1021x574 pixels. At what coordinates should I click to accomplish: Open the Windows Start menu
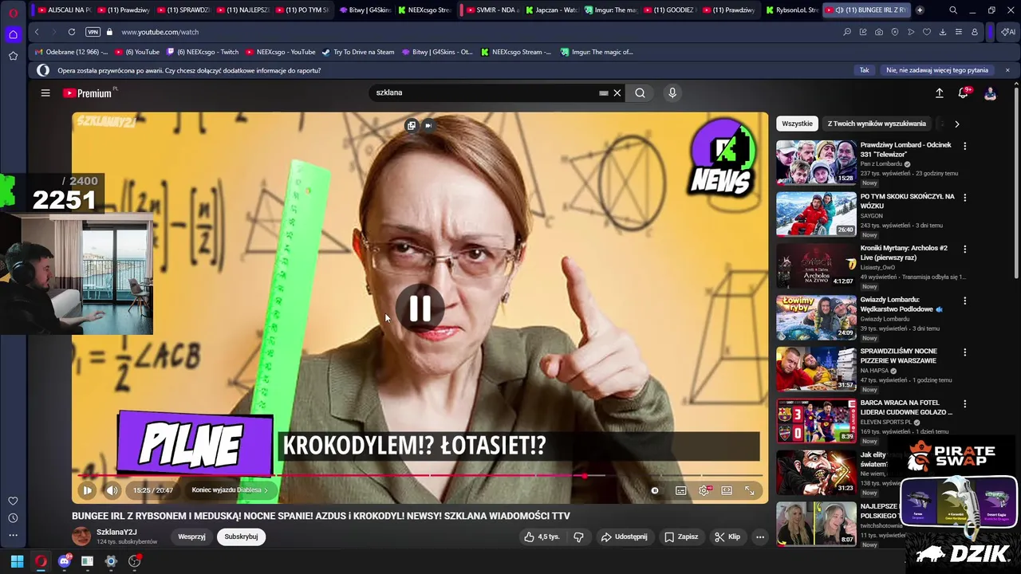[17, 561]
